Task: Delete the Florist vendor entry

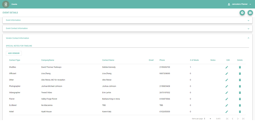Action: click(x=240, y=99)
